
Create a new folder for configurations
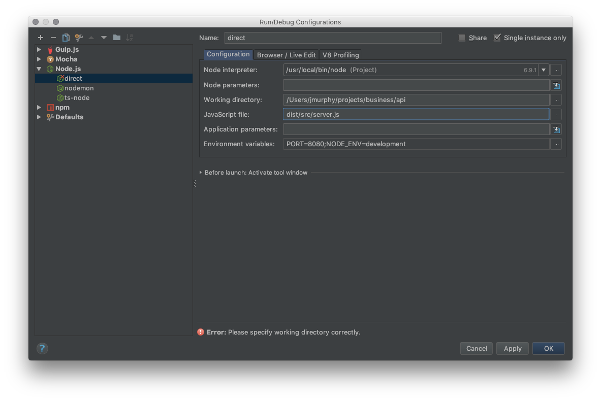117,38
